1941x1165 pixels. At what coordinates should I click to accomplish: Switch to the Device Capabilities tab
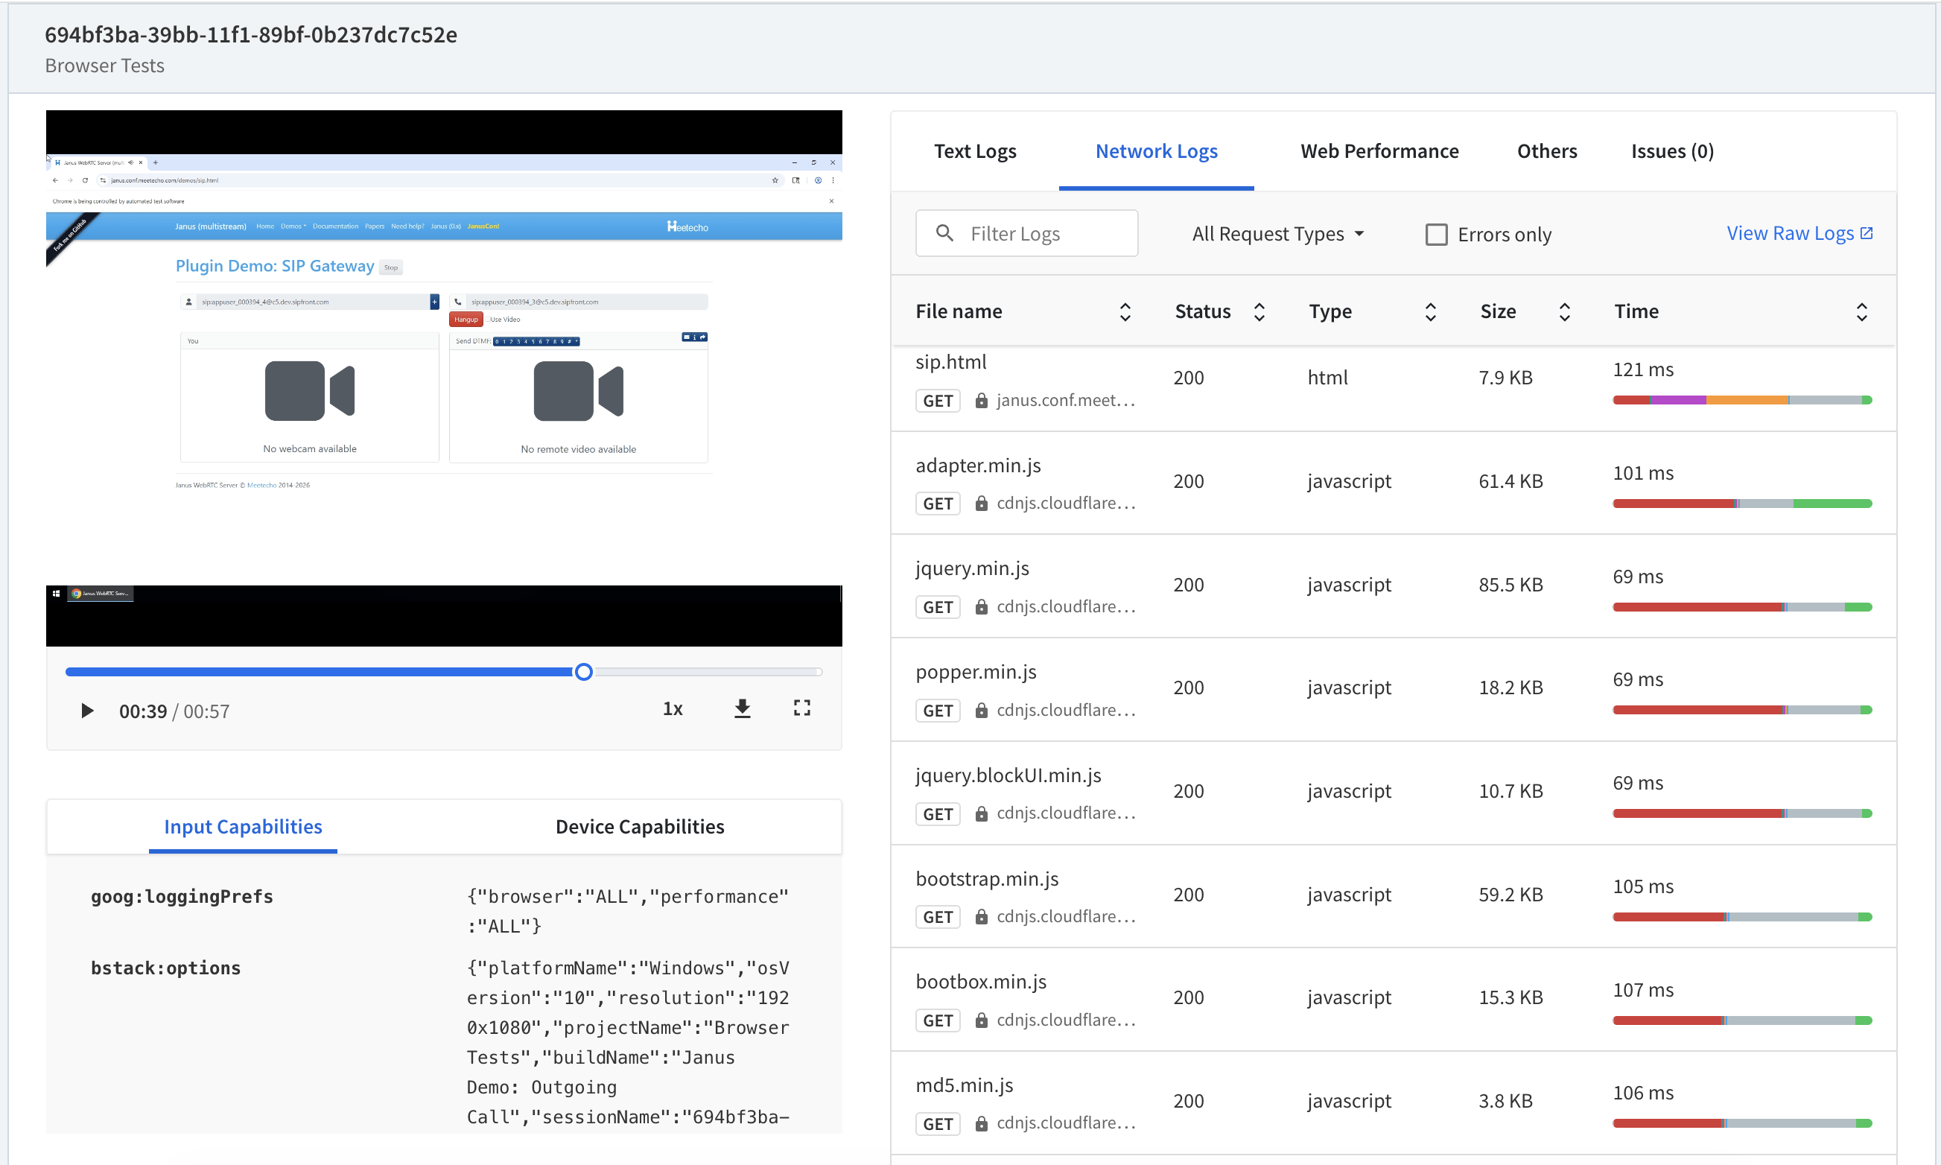640,826
